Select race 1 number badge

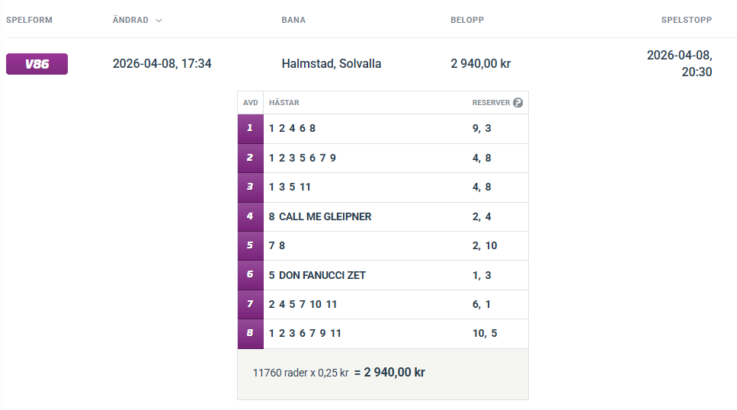250,129
